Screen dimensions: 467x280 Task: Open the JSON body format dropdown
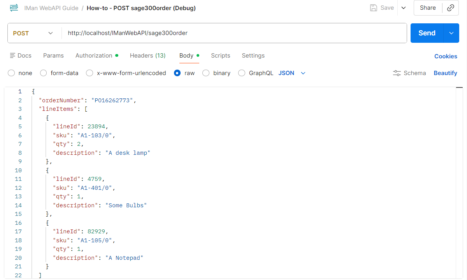pyautogui.click(x=292, y=73)
